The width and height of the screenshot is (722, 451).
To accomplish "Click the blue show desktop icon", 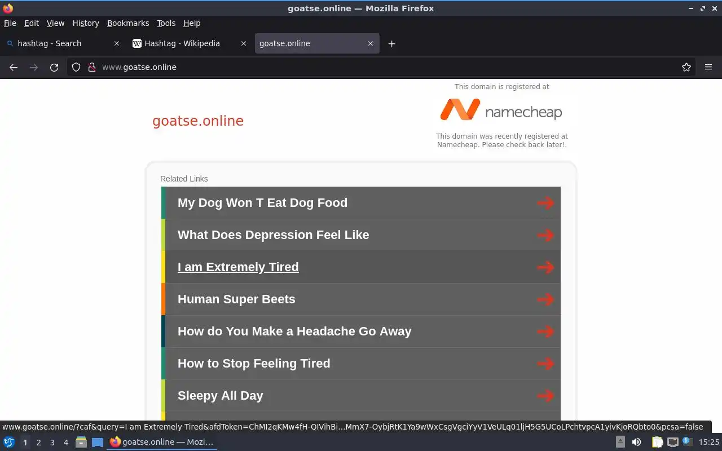I will [98, 442].
